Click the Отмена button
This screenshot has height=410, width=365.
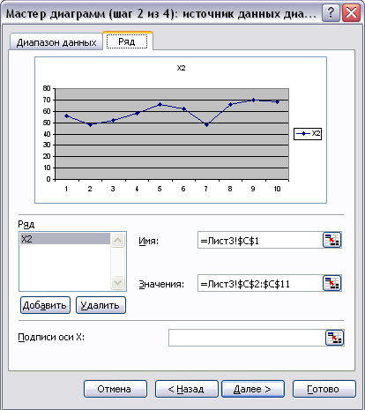[115, 389]
